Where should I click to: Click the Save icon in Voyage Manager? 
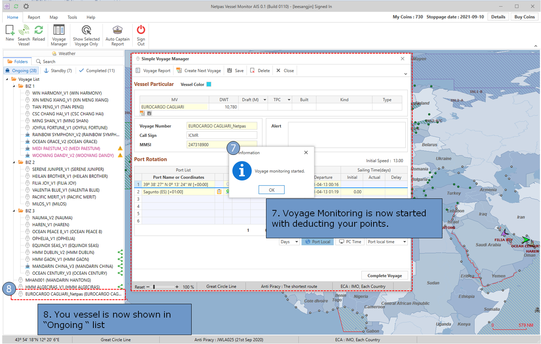pyautogui.click(x=236, y=70)
